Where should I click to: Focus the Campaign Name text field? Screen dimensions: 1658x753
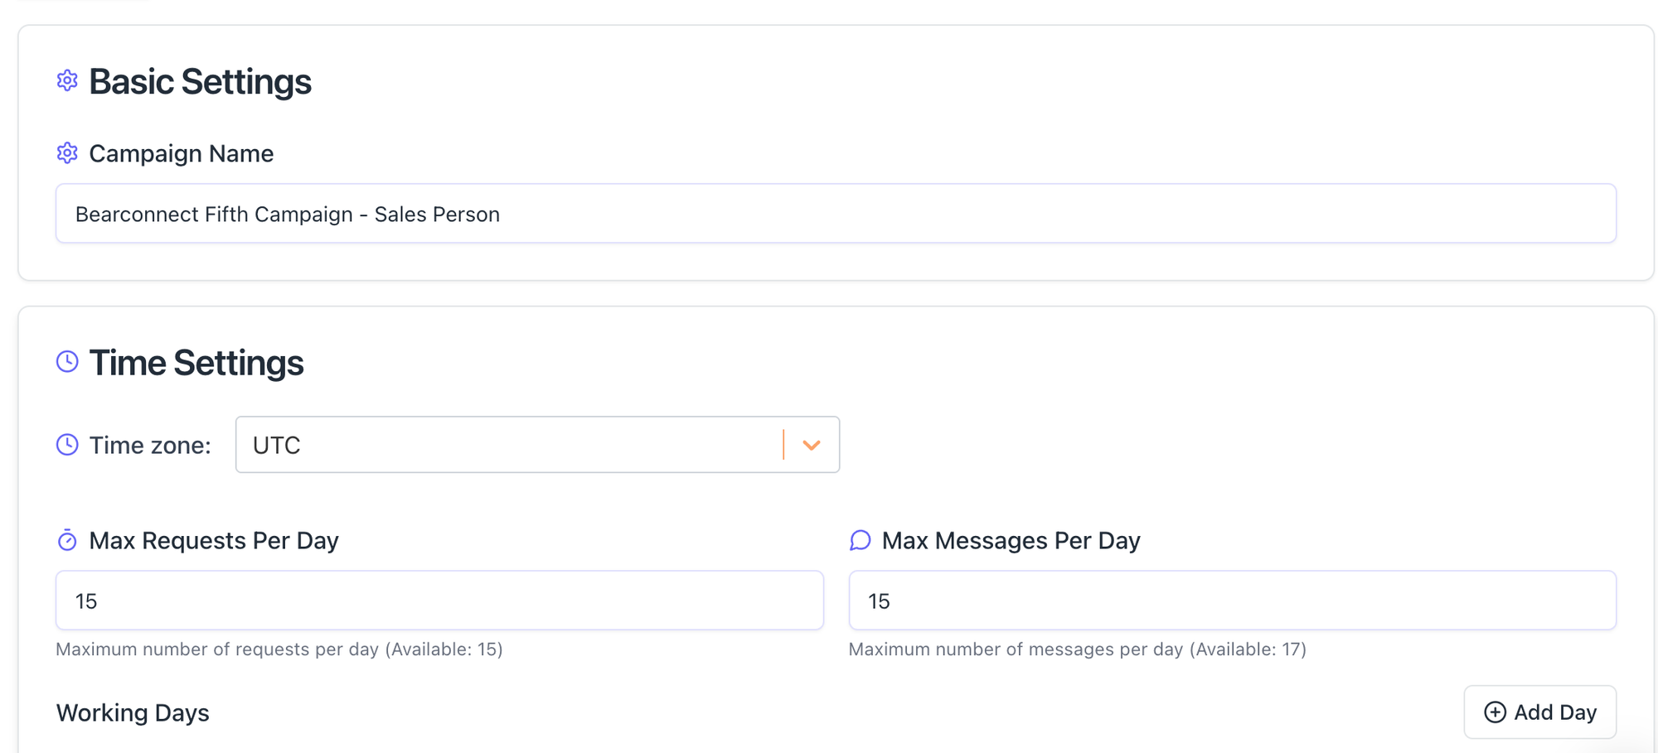point(835,214)
